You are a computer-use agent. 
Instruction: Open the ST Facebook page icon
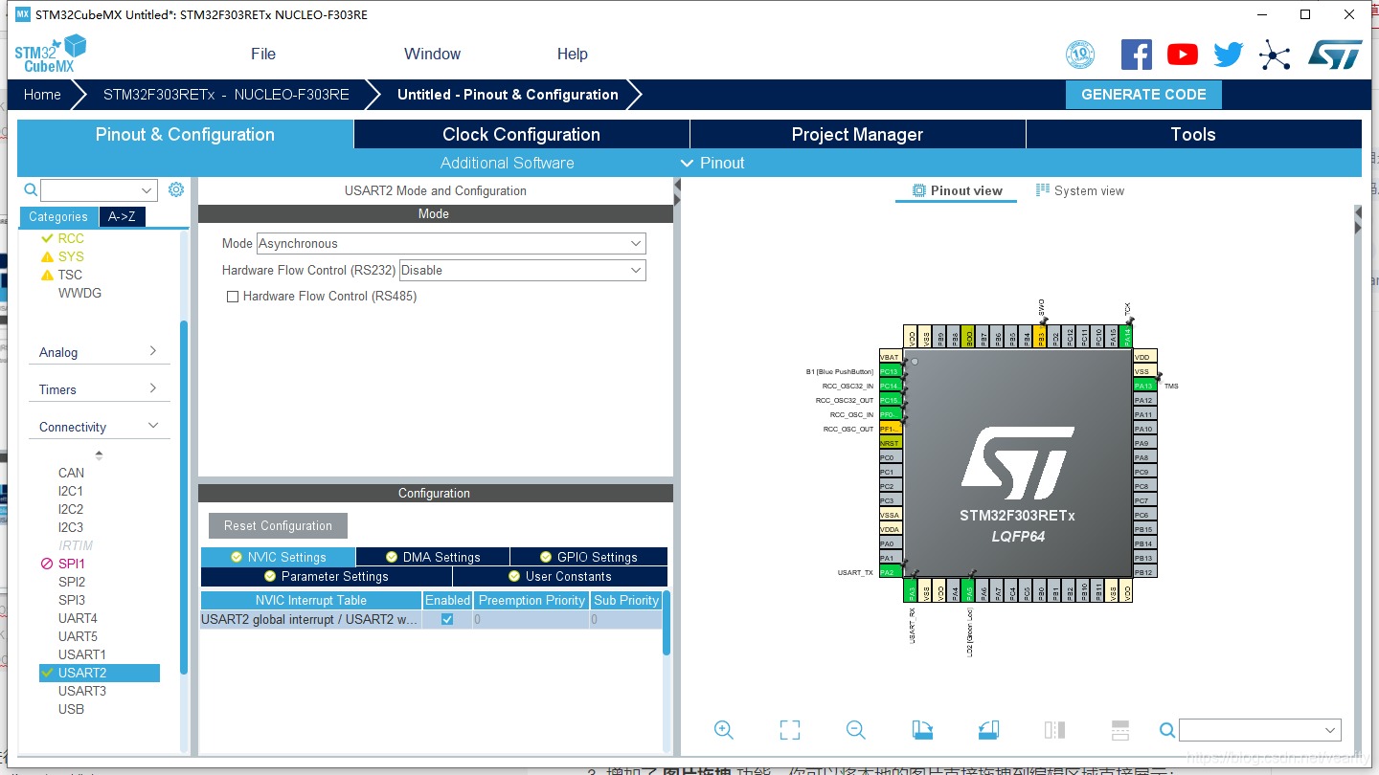[1137, 55]
